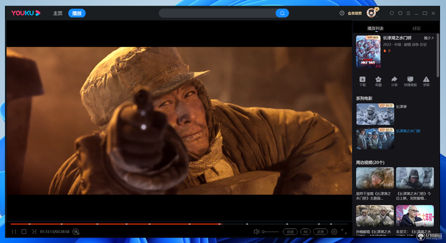Click the video frame to pause
The height and width of the screenshot is (243, 446).
tap(179, 121)
